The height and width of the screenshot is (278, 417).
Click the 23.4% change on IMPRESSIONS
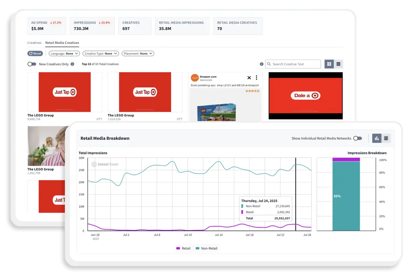pyautogui.click(x=104, y=23)
